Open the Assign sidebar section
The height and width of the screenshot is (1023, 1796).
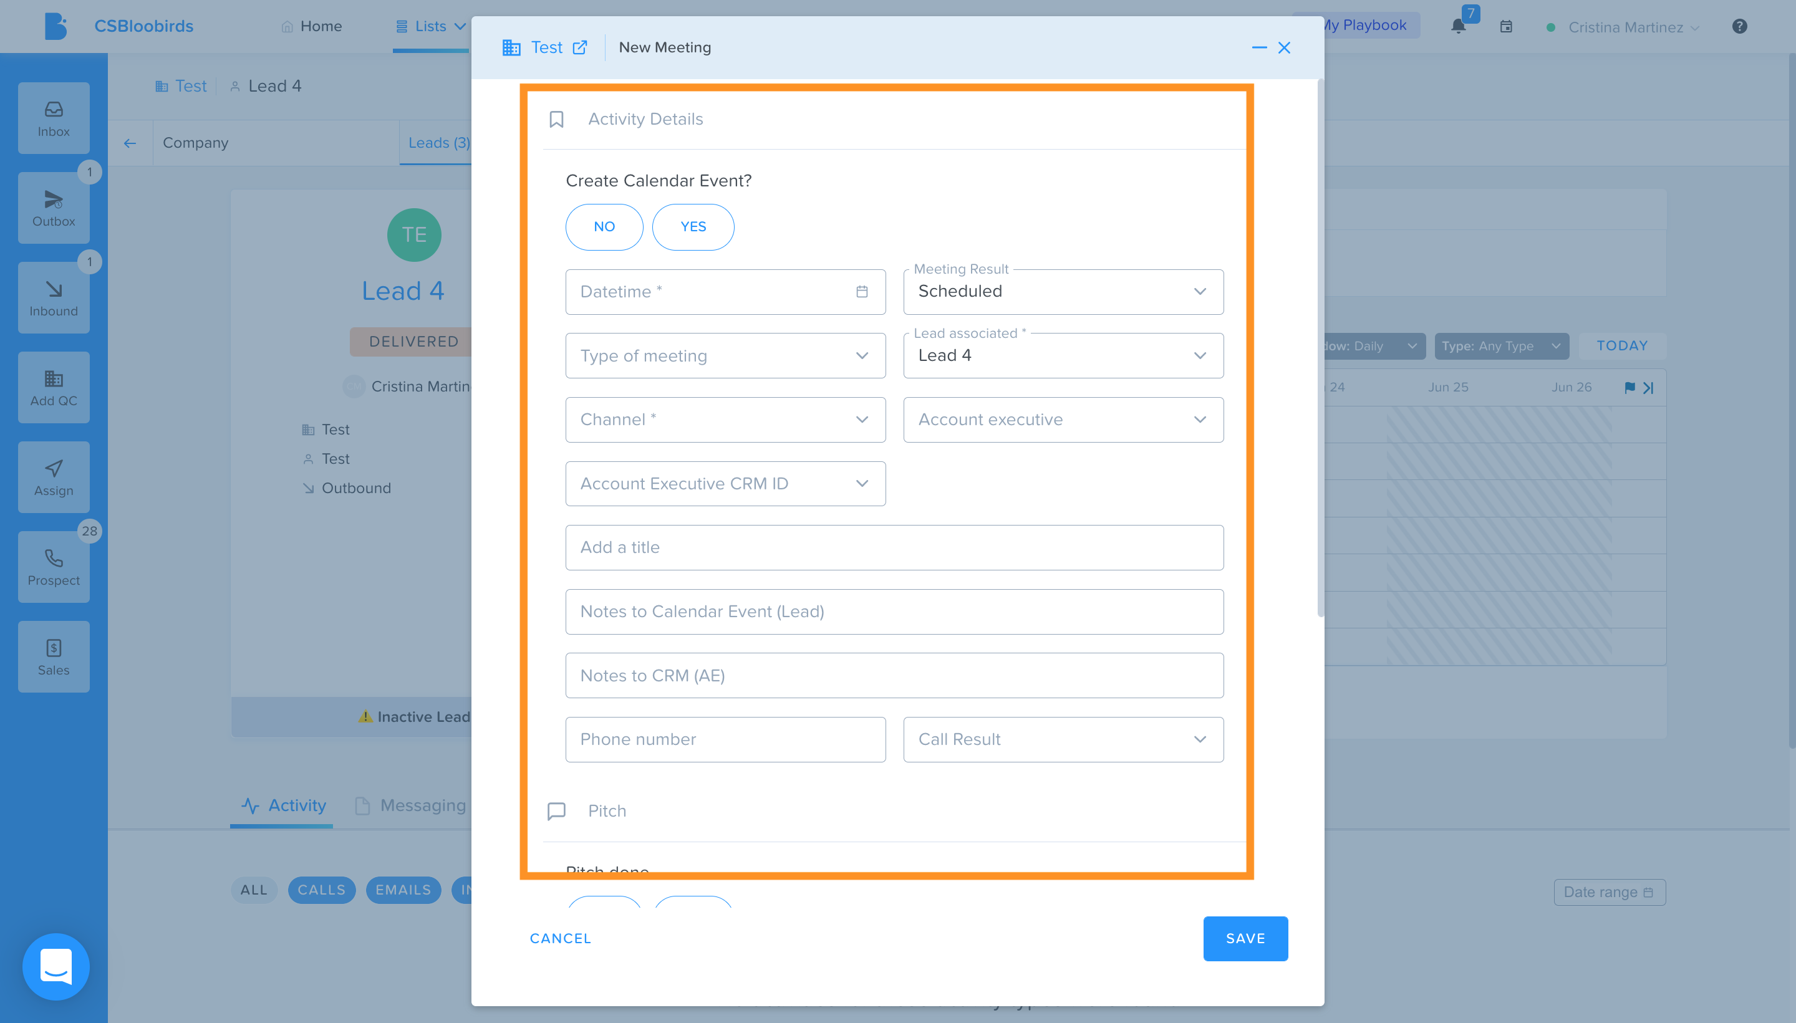[54, 478]
